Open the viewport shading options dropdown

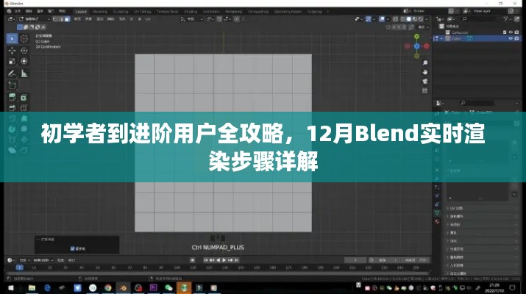tap(427, 19)
